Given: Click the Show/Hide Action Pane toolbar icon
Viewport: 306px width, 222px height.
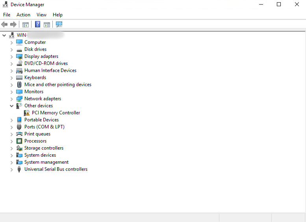Looking at the screenshot, I should tap(47, 24).
